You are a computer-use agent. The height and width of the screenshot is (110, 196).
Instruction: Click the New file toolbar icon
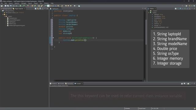click(x=2, y=6)
